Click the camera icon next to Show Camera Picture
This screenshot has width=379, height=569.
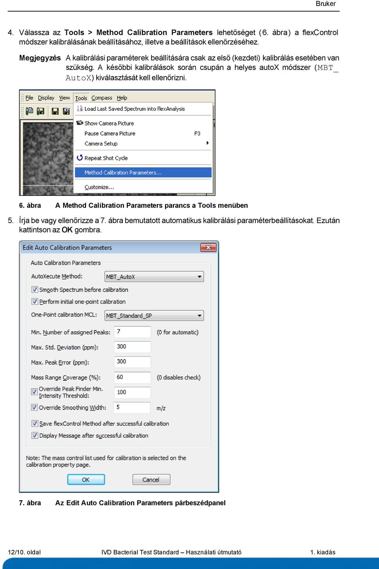point(80,123)
